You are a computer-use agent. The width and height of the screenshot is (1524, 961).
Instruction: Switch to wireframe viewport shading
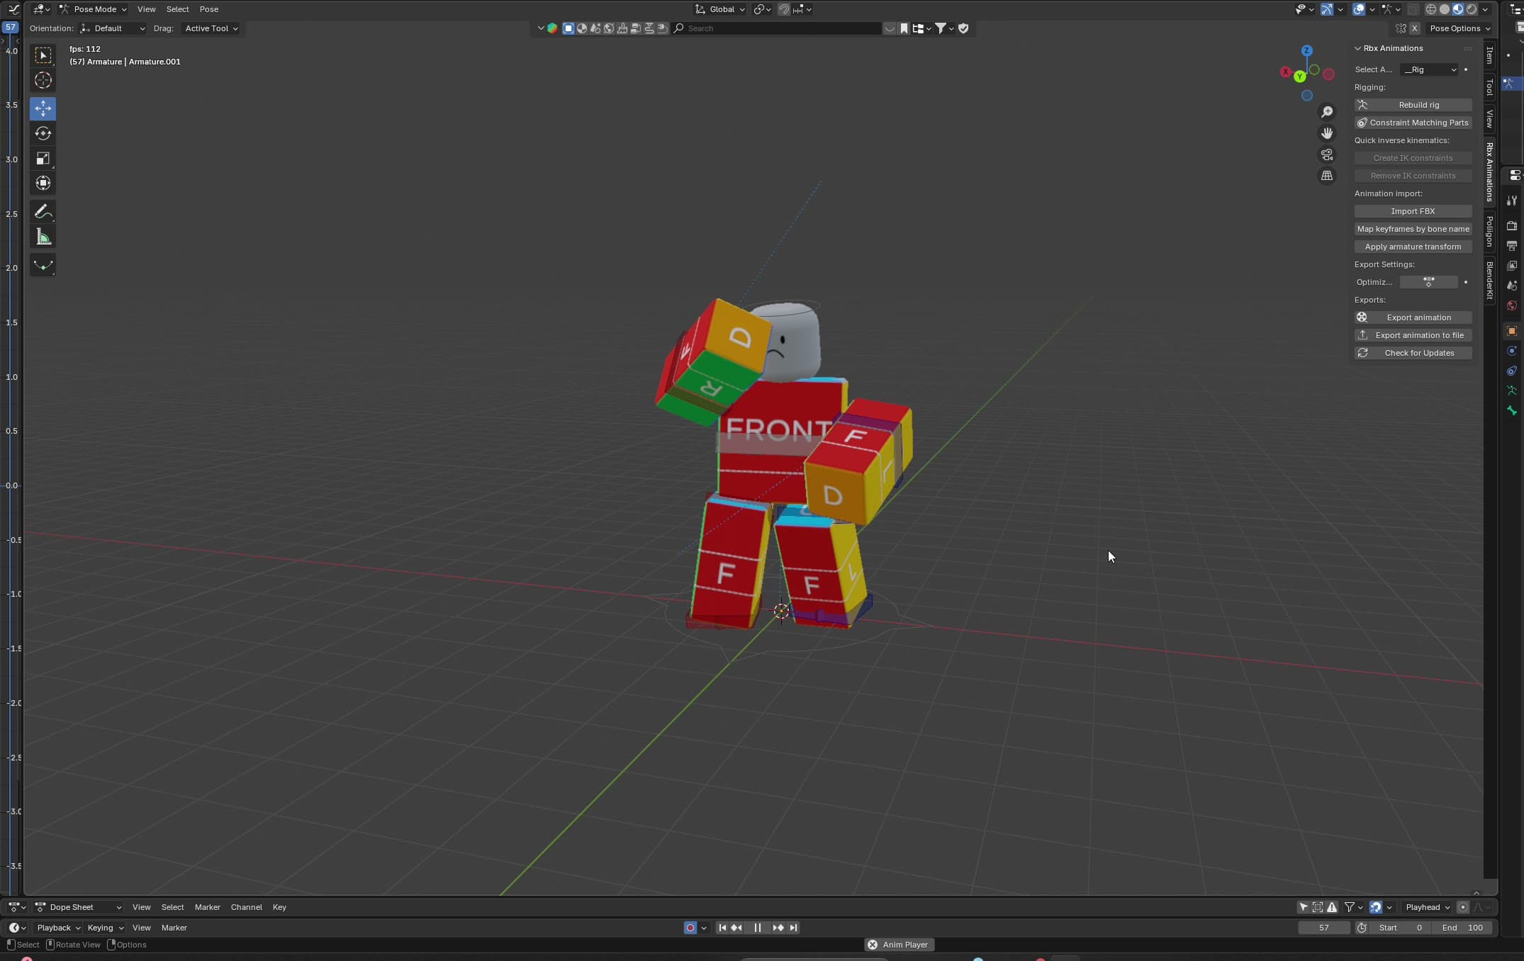[x=1430, y=9]
